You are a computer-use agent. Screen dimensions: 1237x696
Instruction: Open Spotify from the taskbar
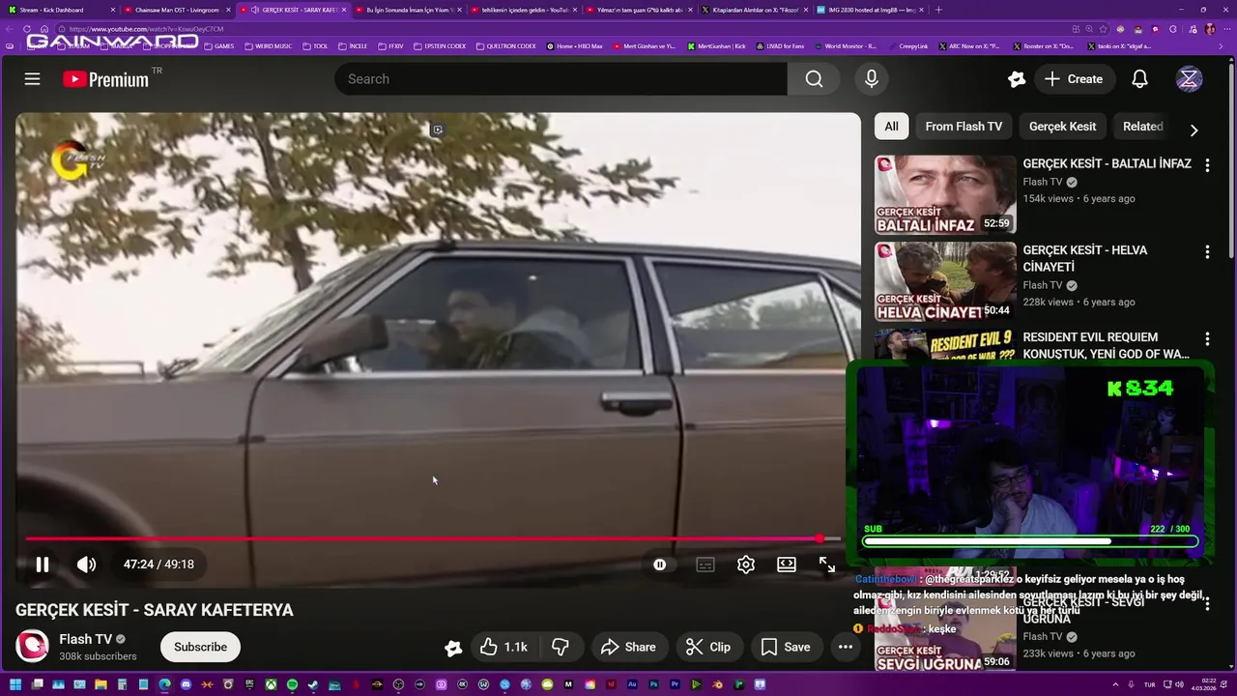[x=292, y=684]
